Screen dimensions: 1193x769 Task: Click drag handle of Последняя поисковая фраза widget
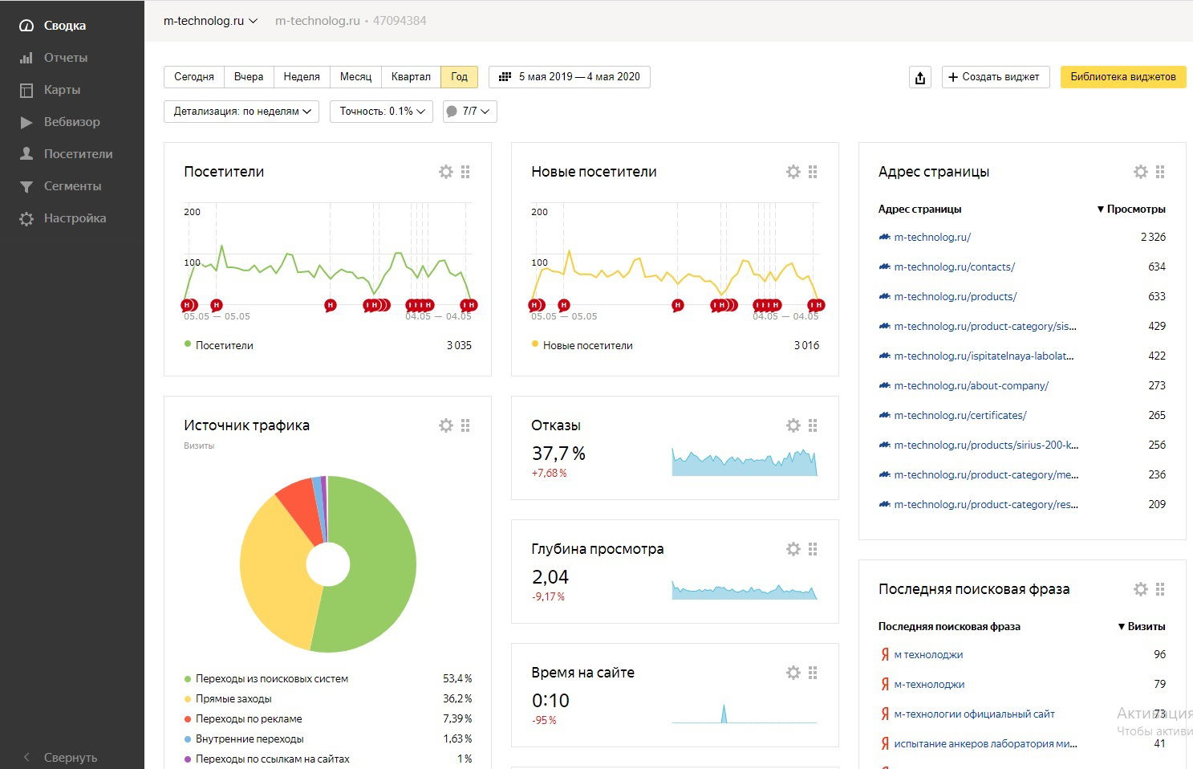tap(1161, 589)
